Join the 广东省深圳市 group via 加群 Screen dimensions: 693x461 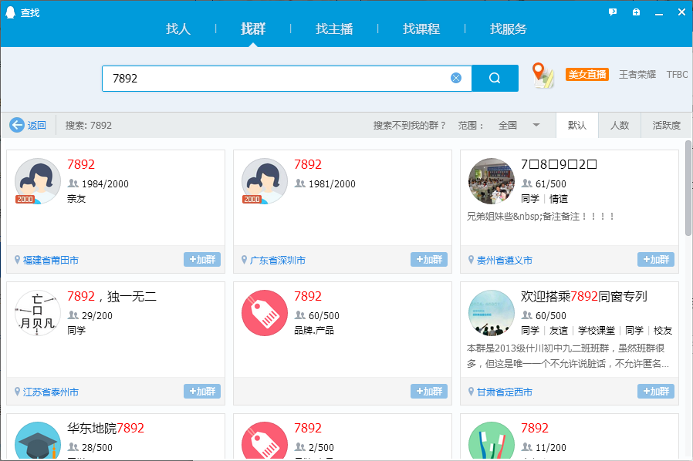(x=428, y=261)
